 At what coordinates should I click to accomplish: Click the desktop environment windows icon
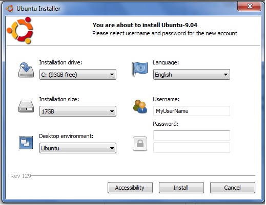point(26,143)
